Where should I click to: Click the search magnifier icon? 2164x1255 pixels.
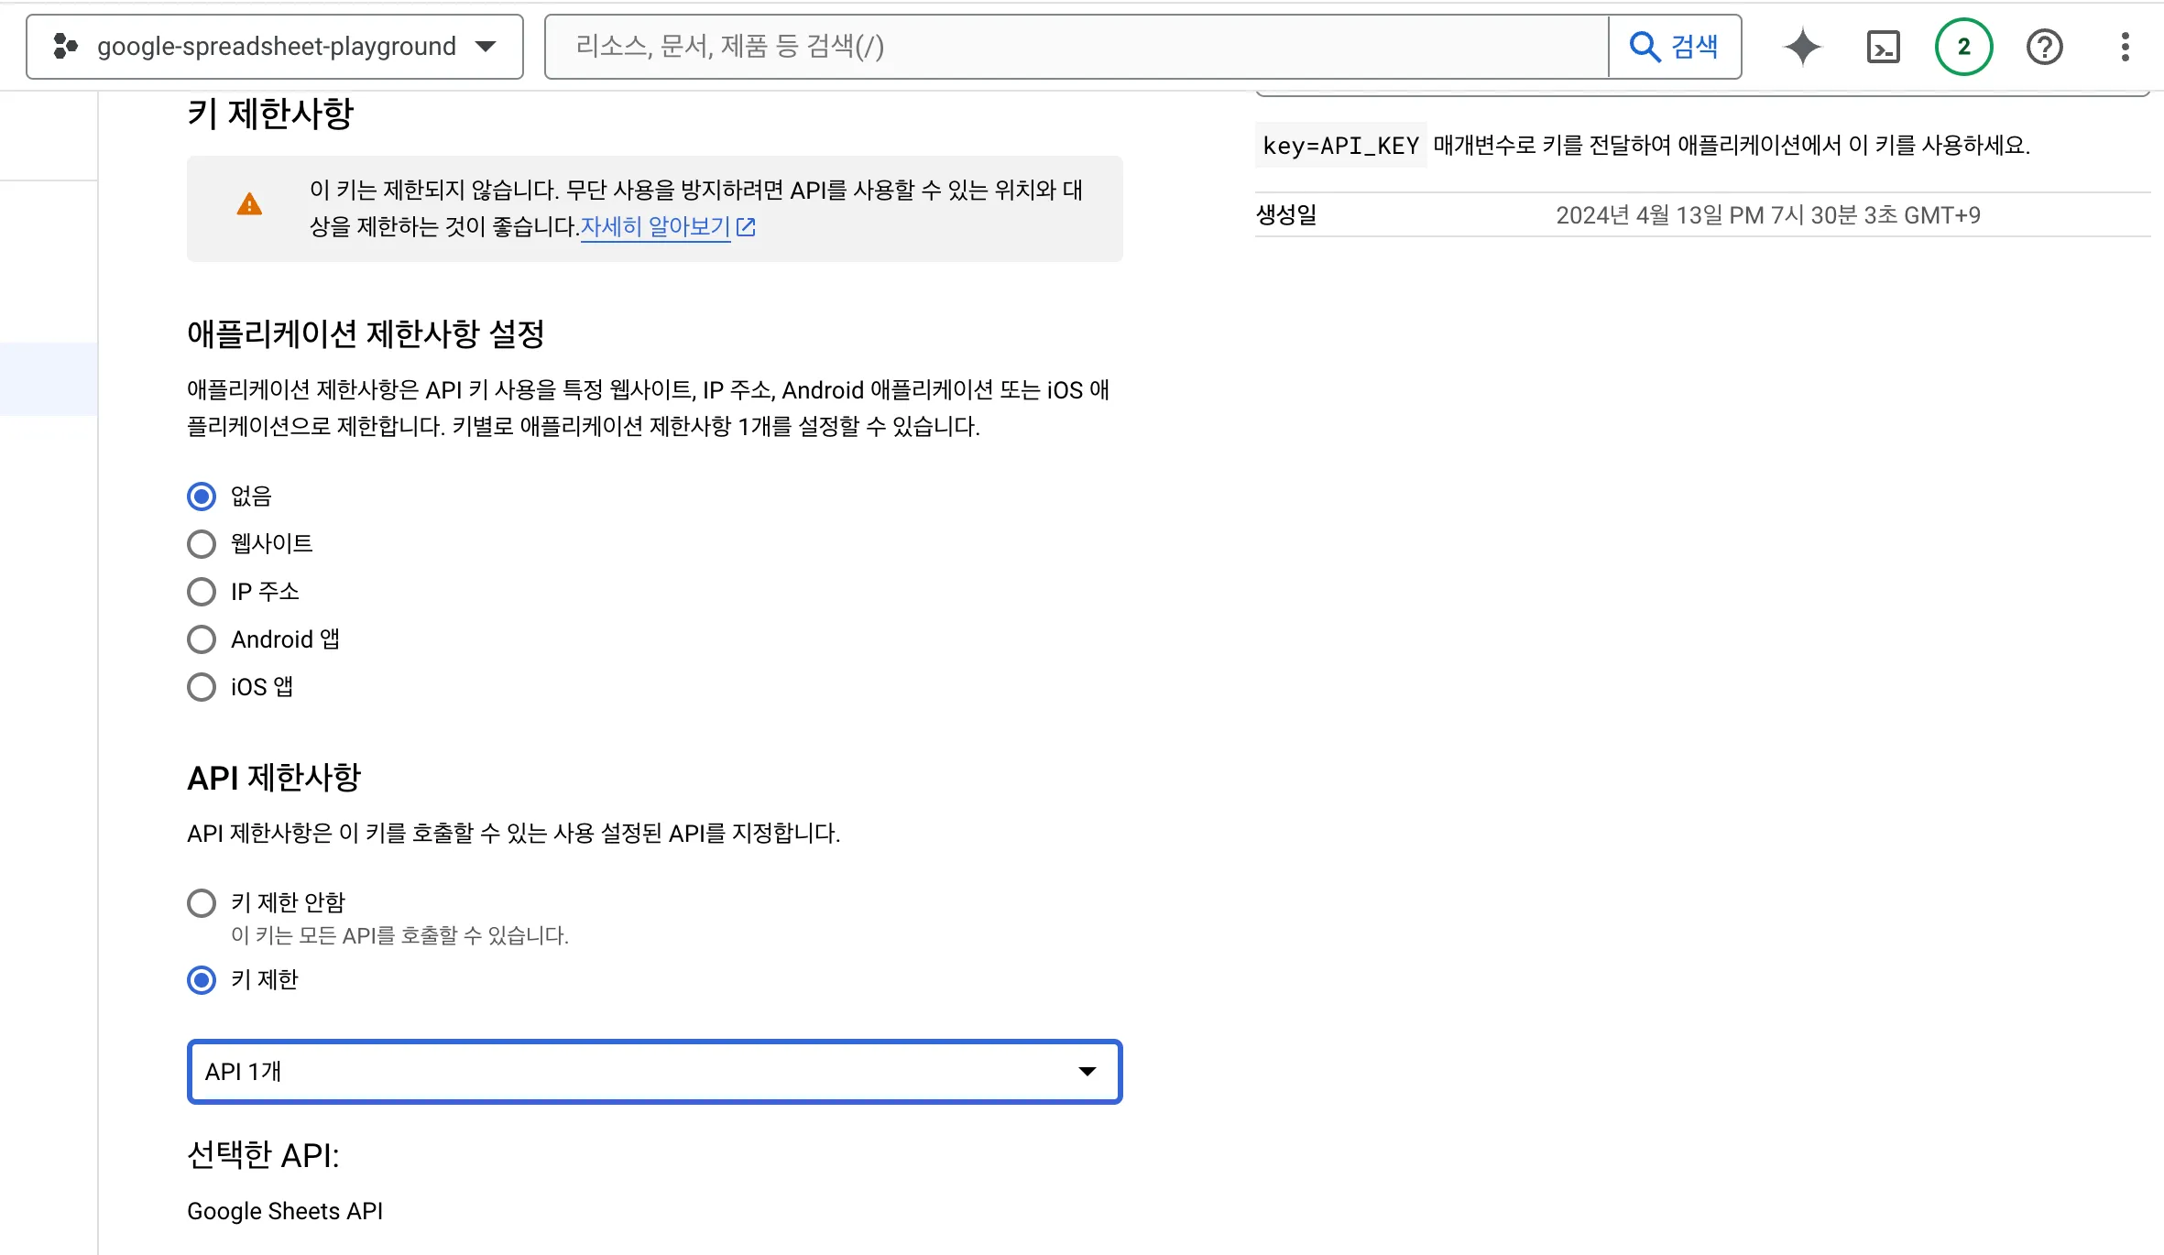(x=1645, y=47)
